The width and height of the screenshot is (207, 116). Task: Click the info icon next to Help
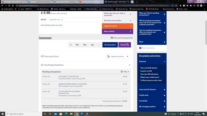pos(122,72)
